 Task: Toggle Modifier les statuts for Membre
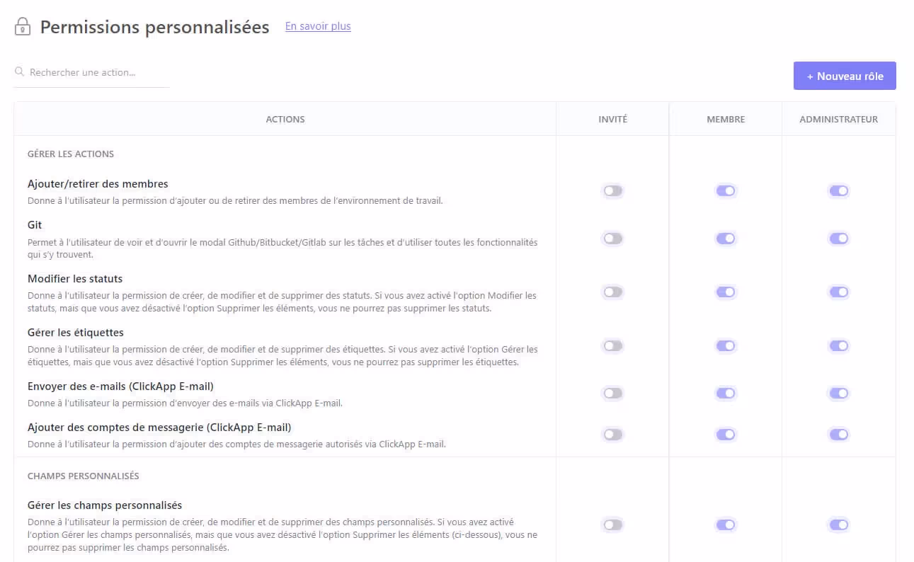coord(726,292)
